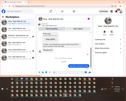Reload the browser page
This screenshot has height=101, width=126.
[9, 6]
